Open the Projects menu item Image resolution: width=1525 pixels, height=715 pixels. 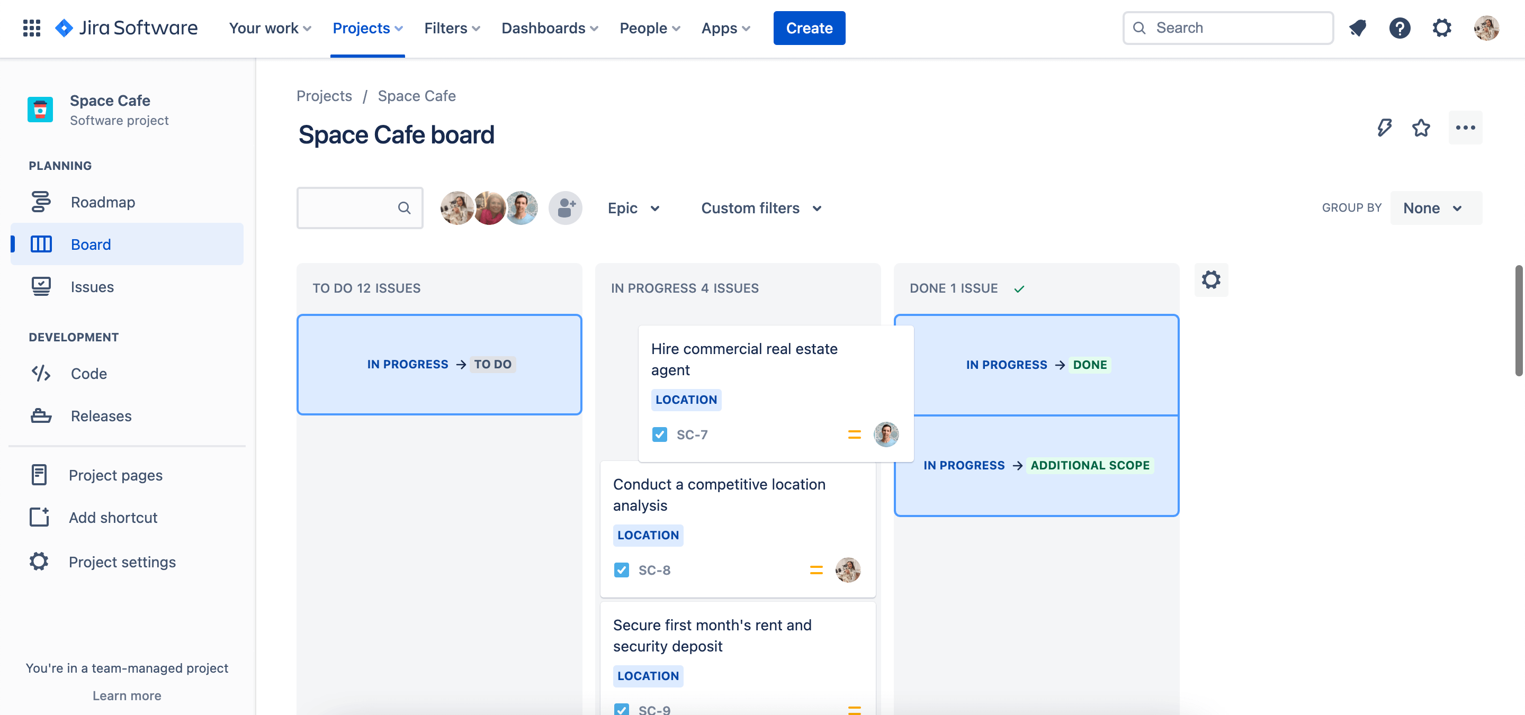366,27
